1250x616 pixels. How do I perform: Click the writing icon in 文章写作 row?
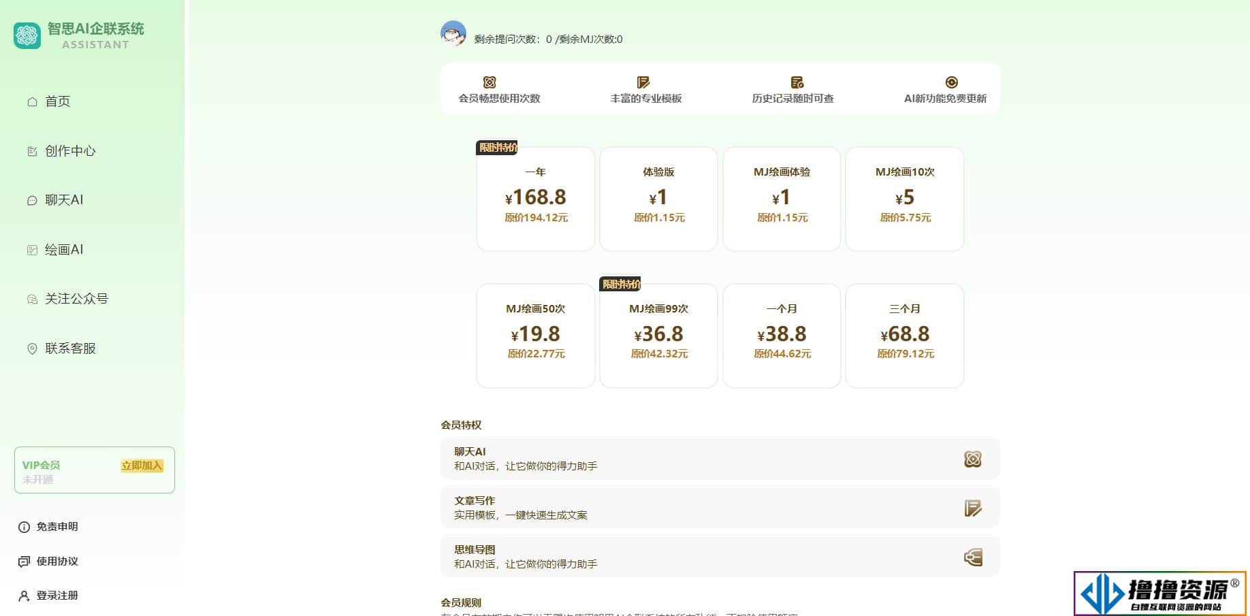pyautogui.click(x=973, y=508)
